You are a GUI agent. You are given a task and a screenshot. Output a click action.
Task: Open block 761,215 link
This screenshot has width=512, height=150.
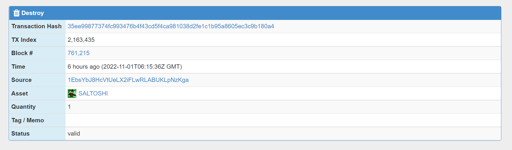click(79, 53)
